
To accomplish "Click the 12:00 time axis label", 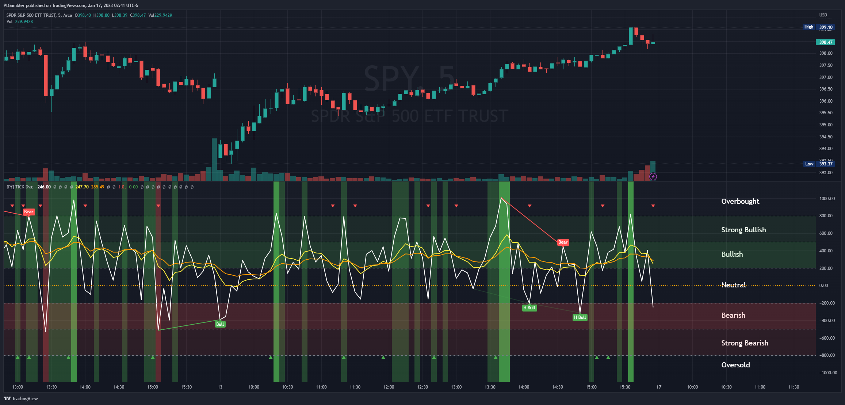I will [x=389, y=387].
